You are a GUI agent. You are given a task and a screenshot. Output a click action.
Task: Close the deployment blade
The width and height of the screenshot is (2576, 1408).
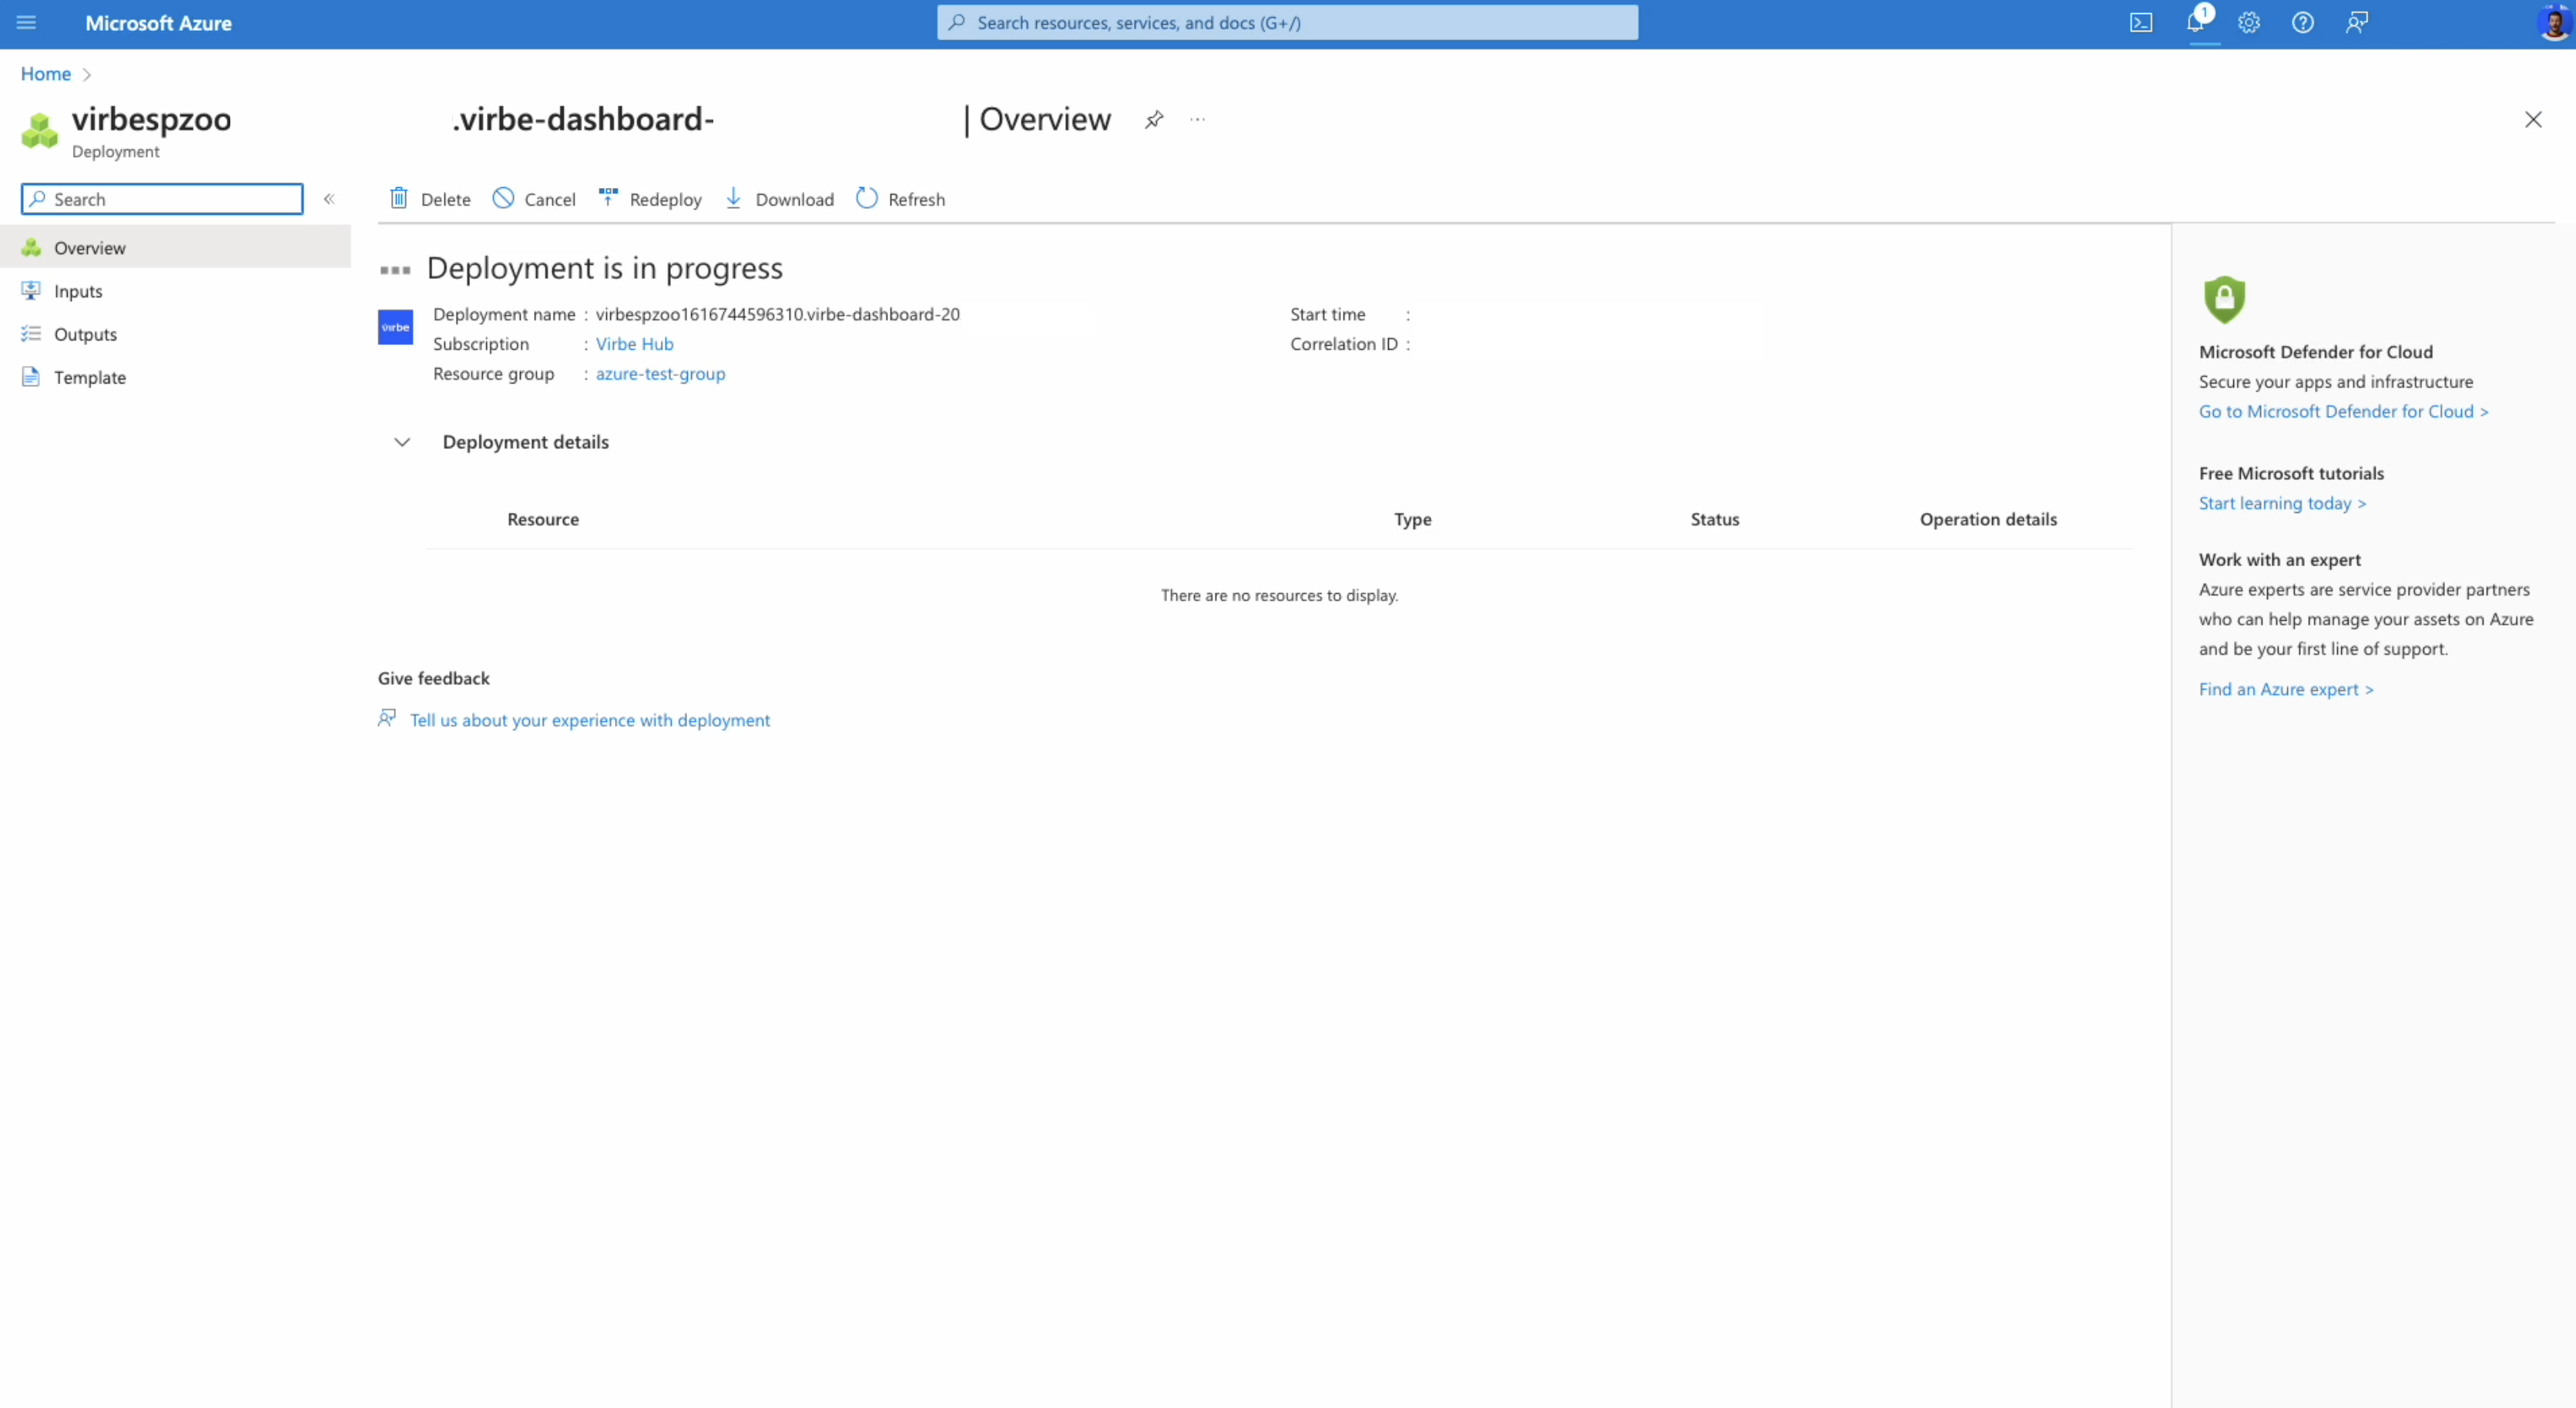pyautogui.click(x=2533, y=119)
